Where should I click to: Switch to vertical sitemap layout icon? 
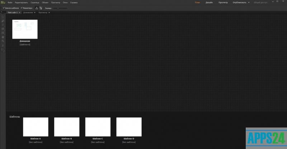(41, 8)
